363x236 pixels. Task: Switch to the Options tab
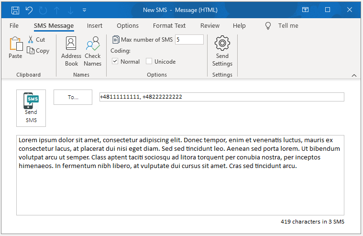pos(128,25)
